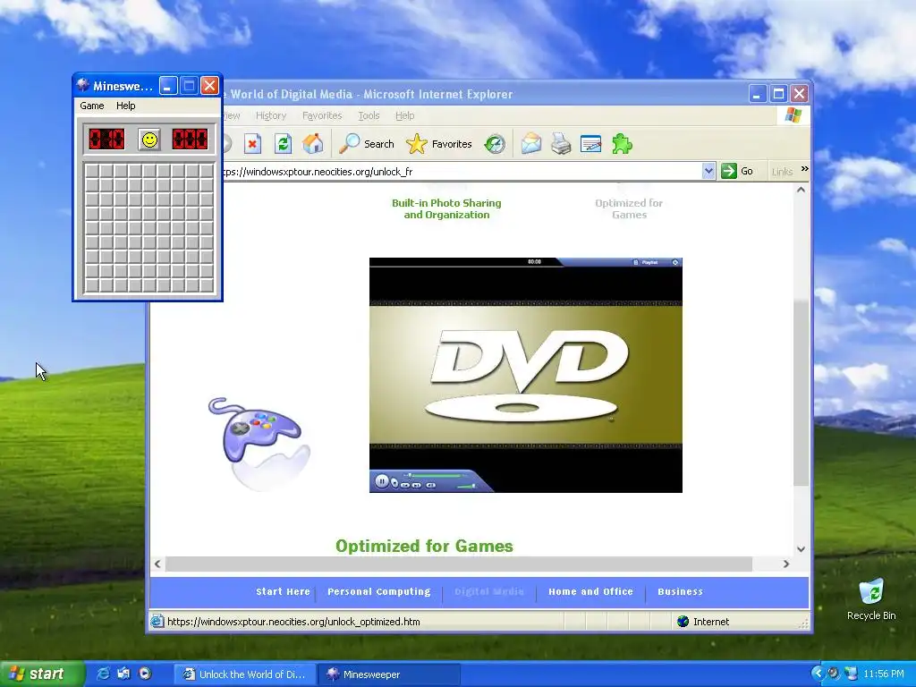Minimize the Internet Explorer window
Screen dimensions: 916x687
pyautogui.click(x=757, y=93)
